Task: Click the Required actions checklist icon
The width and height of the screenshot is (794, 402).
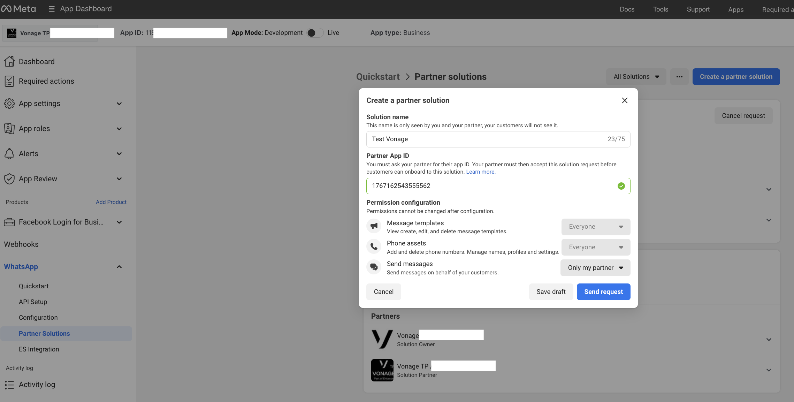Action: coord(9,81)
